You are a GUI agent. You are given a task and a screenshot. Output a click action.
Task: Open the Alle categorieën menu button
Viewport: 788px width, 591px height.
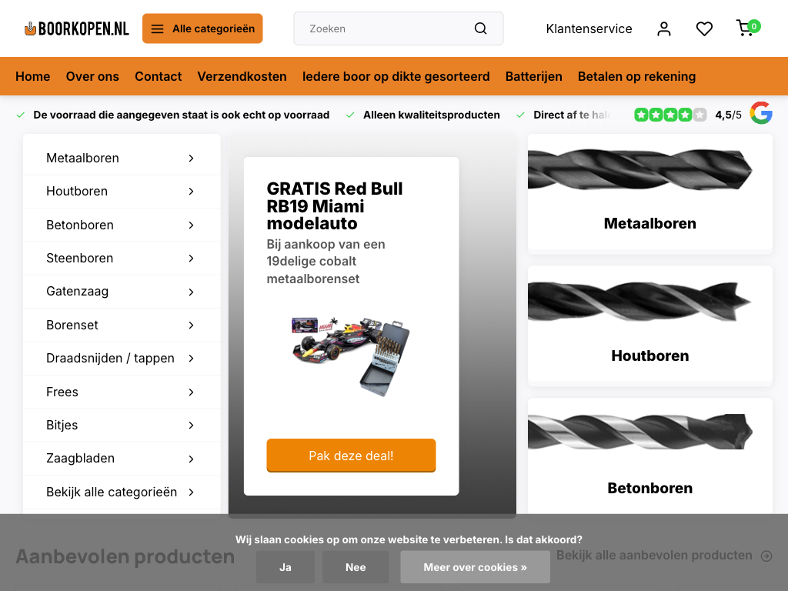point(202,28)
